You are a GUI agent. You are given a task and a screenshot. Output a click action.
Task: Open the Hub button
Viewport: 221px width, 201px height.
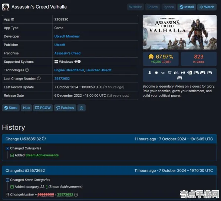[x=26, y=108]
